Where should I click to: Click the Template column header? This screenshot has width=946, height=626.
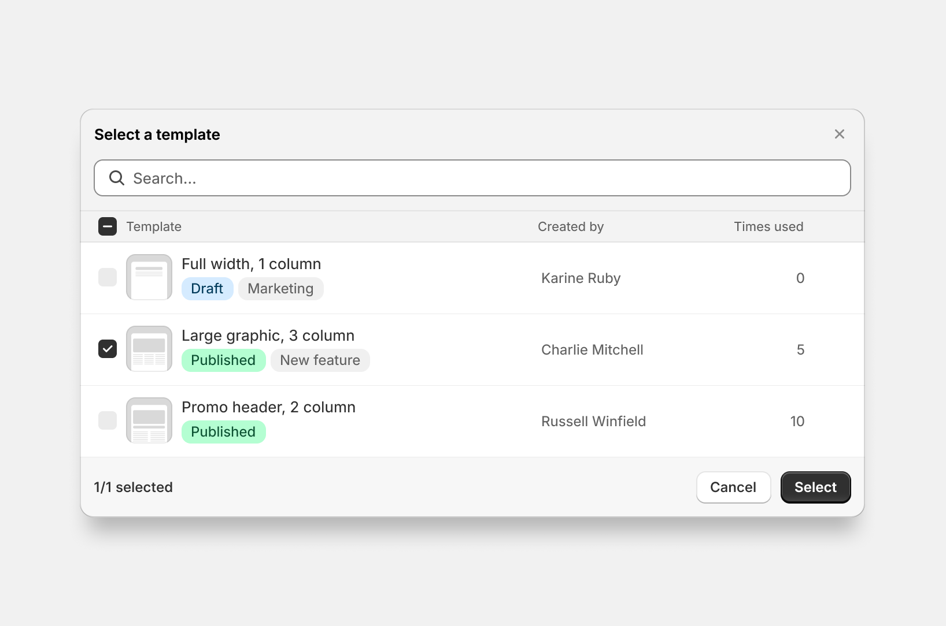click(154, 226)
